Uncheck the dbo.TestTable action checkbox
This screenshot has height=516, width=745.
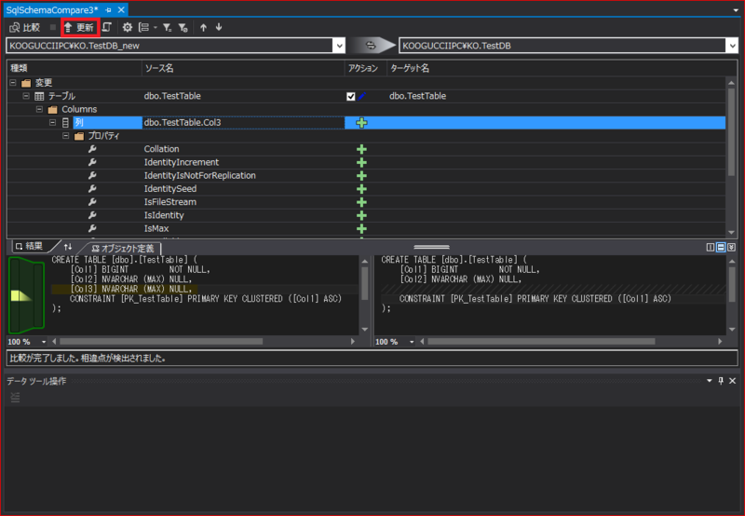click(351, 96)
